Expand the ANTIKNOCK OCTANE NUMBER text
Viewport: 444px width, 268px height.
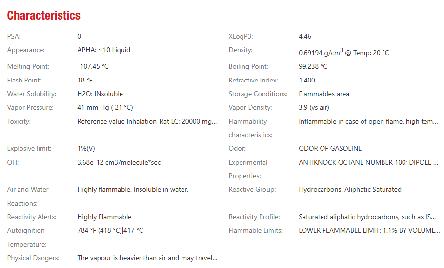pos(368,162)
